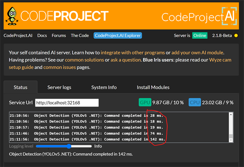Click the log scrollbar down arrow

[x=231, y=140]
